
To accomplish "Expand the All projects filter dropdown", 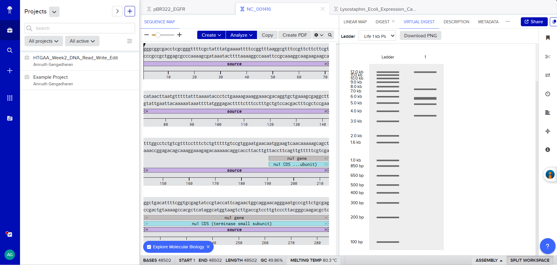I will click(x=44, y=41).
